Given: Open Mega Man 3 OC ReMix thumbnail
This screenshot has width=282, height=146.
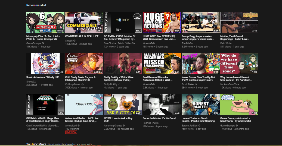Looking at the screenshot, I should [x=45, y=104].
